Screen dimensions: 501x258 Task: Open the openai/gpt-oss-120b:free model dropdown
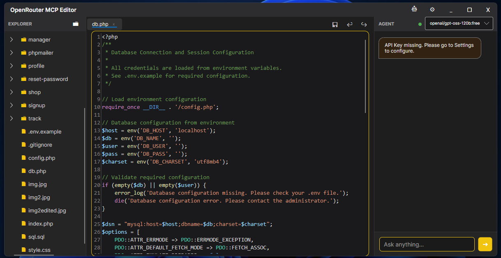459,23
